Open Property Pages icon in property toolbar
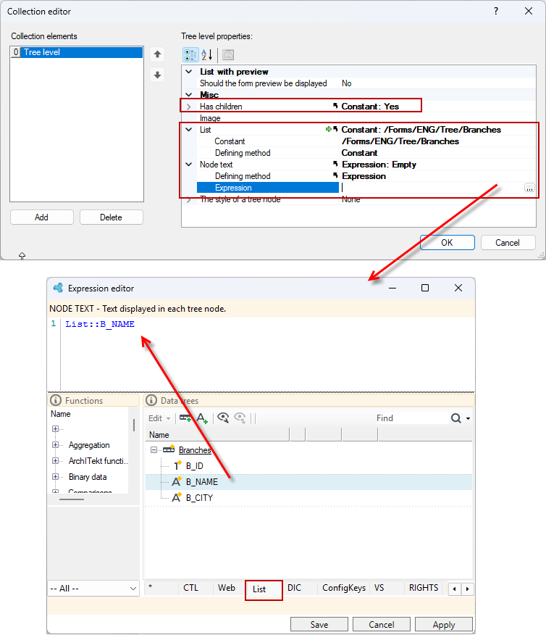Viewport: 546px width, 635px height. [x=228, y=54]
